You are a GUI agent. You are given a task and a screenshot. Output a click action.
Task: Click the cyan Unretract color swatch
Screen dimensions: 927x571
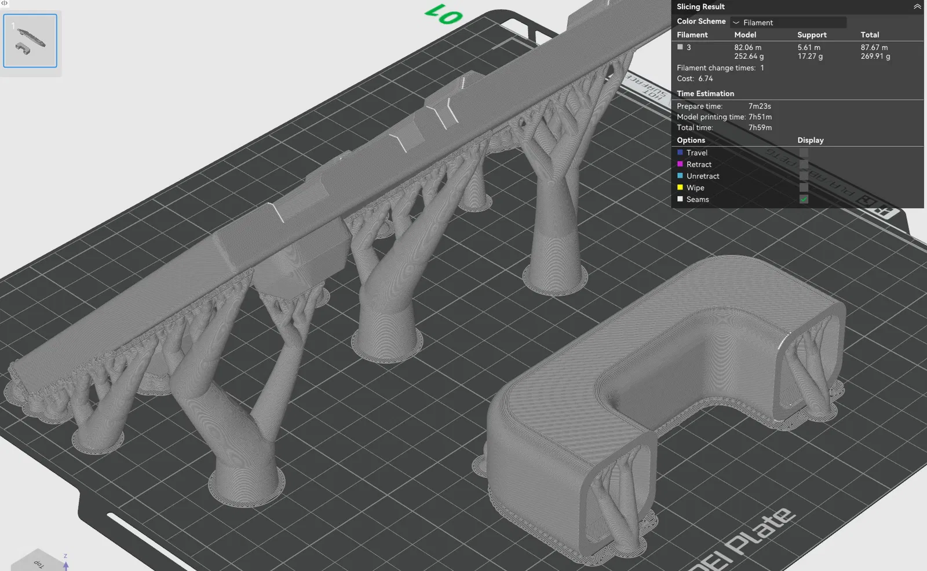680,176
